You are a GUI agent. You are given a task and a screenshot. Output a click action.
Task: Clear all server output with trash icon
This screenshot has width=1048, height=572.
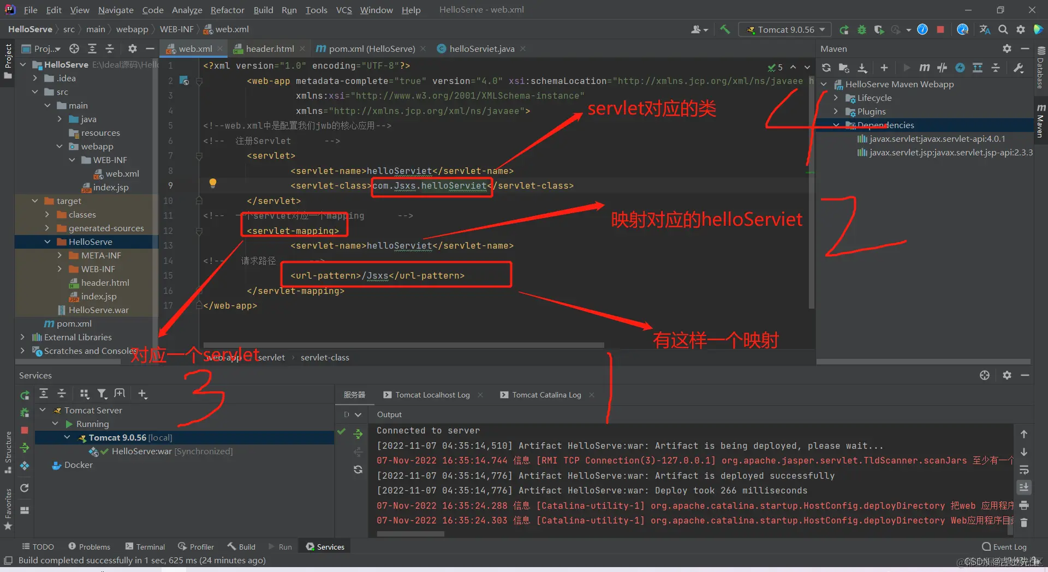[x=1024, y=522]
